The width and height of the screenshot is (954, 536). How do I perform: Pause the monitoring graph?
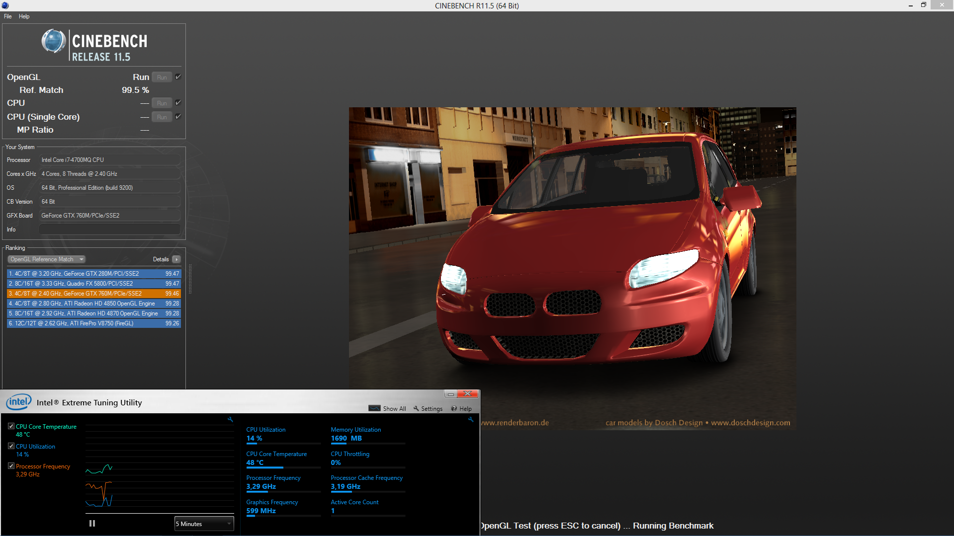pyautogui.click(x=92, y=524)
